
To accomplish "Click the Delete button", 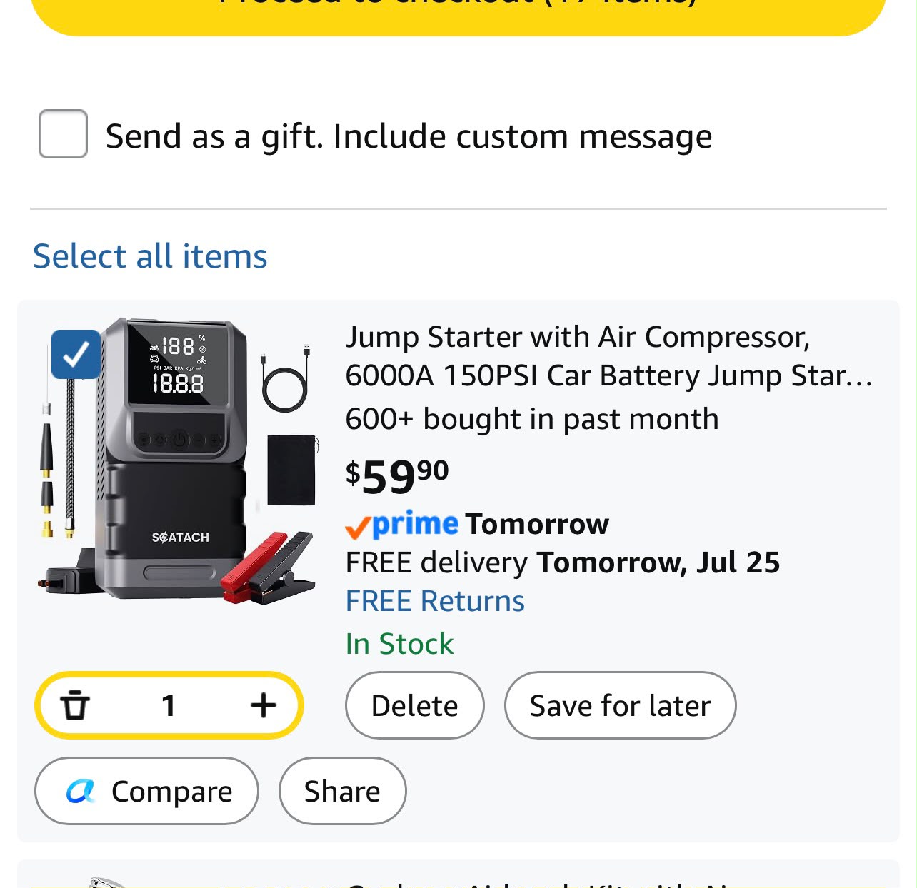I will [415, 705].
